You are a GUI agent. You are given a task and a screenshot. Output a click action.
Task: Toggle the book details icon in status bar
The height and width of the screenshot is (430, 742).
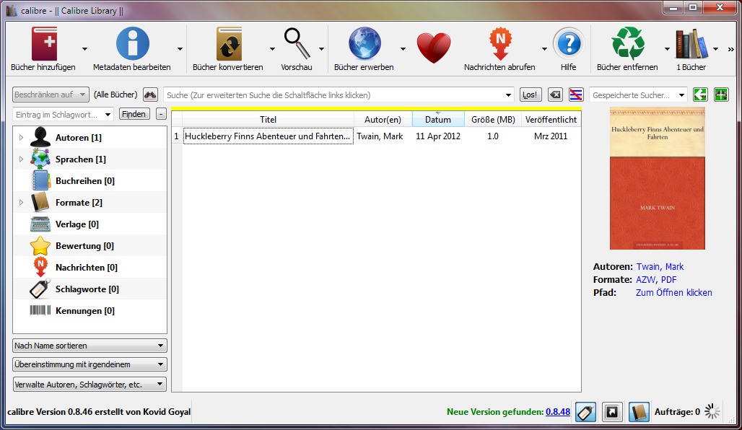point(639,412)
